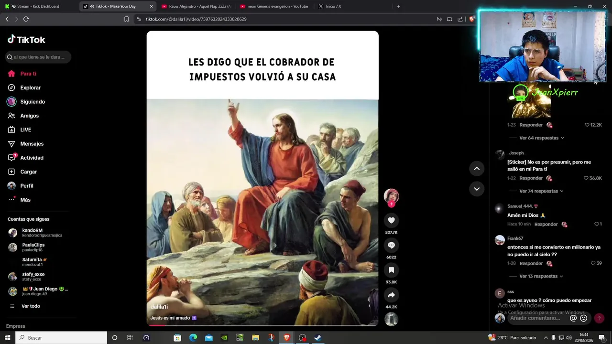612x344 pixels.
Task: Open the Amigos section
Action: pos(29,116)
